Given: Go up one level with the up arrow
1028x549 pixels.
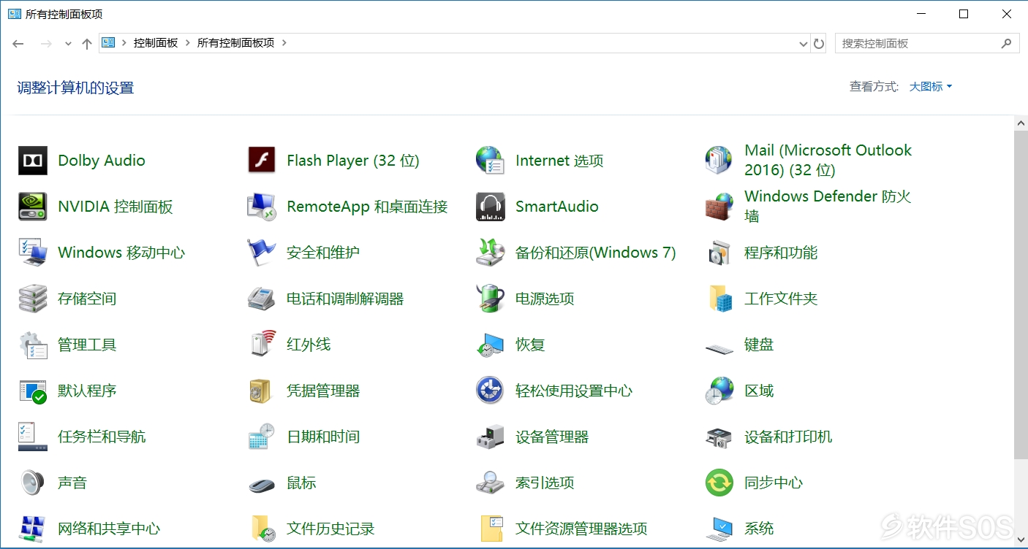Looking at the screenshot, I should tap(87, 44).
